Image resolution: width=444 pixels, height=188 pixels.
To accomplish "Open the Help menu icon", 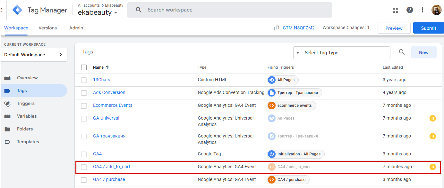I will point(410,10).
